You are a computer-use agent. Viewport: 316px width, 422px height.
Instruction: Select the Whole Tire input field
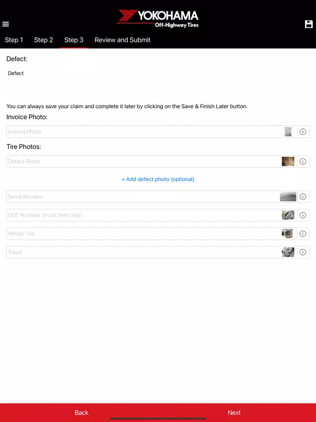(x=158, y=234)
